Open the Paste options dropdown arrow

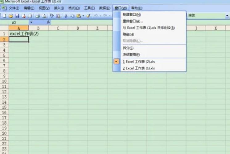pos(83,16)
